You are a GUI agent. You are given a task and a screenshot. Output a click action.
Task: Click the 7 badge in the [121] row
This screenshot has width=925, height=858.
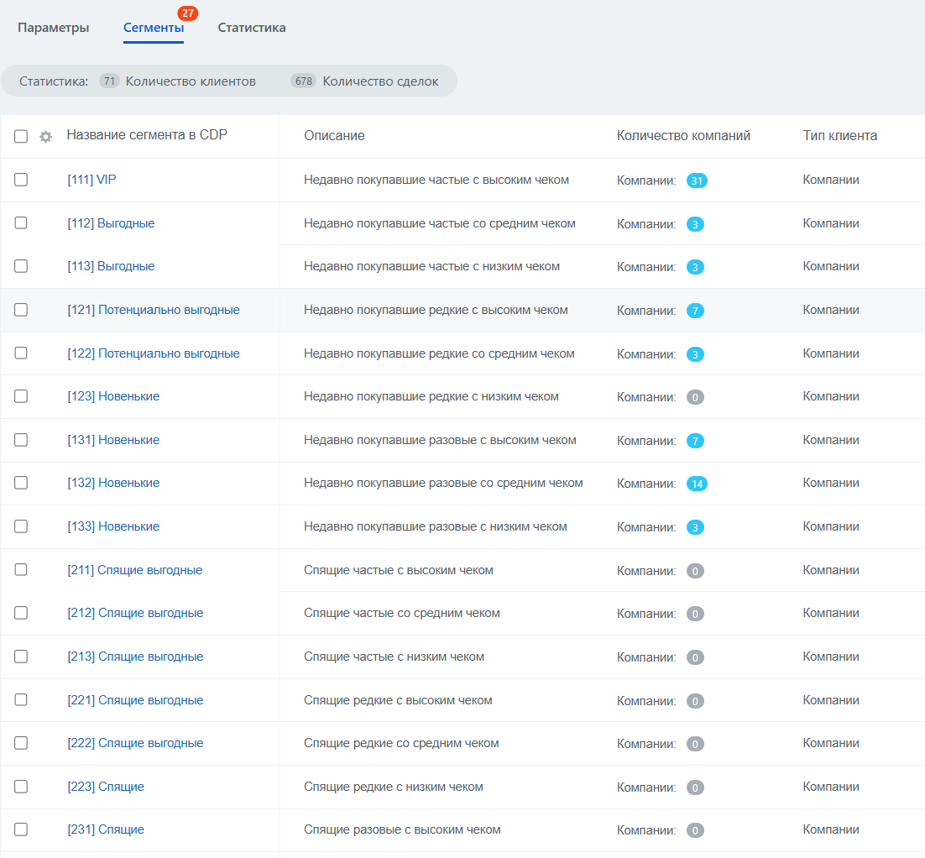click(695, 311)
